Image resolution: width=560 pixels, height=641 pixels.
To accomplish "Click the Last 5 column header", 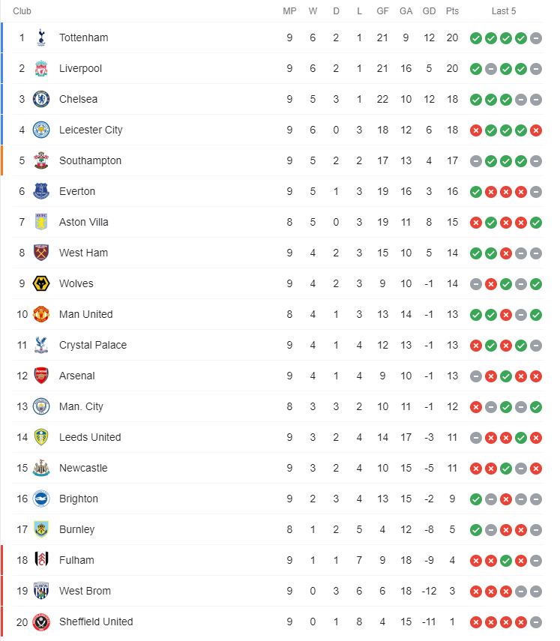I will (504, 11).
